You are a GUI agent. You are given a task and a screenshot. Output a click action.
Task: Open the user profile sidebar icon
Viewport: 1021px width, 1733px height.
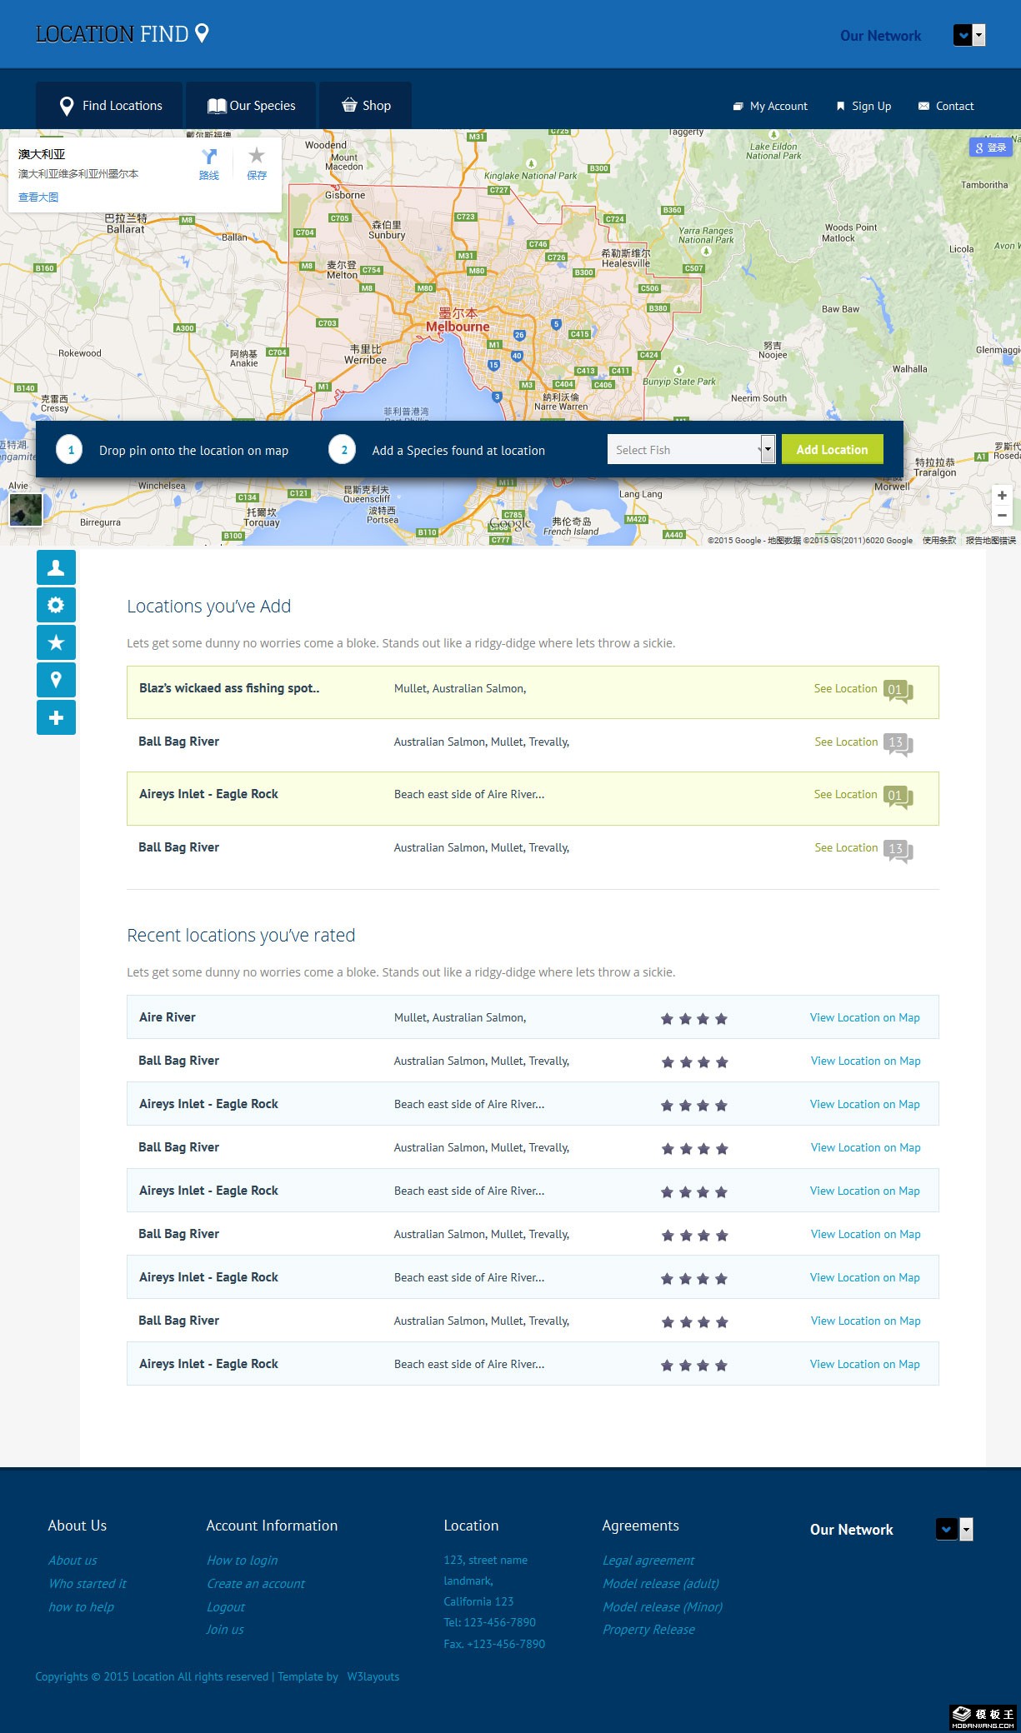(x=56, y=567)
